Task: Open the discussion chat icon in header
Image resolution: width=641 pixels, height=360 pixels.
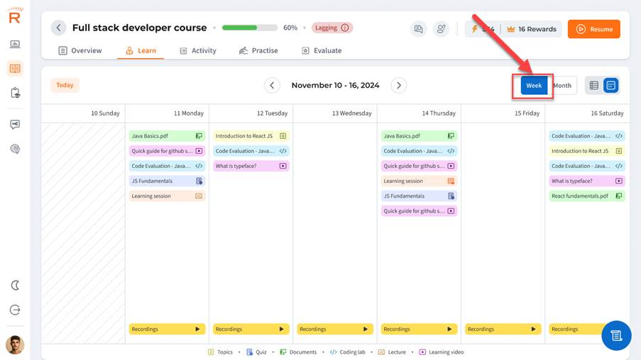Action: coord(418,29)
